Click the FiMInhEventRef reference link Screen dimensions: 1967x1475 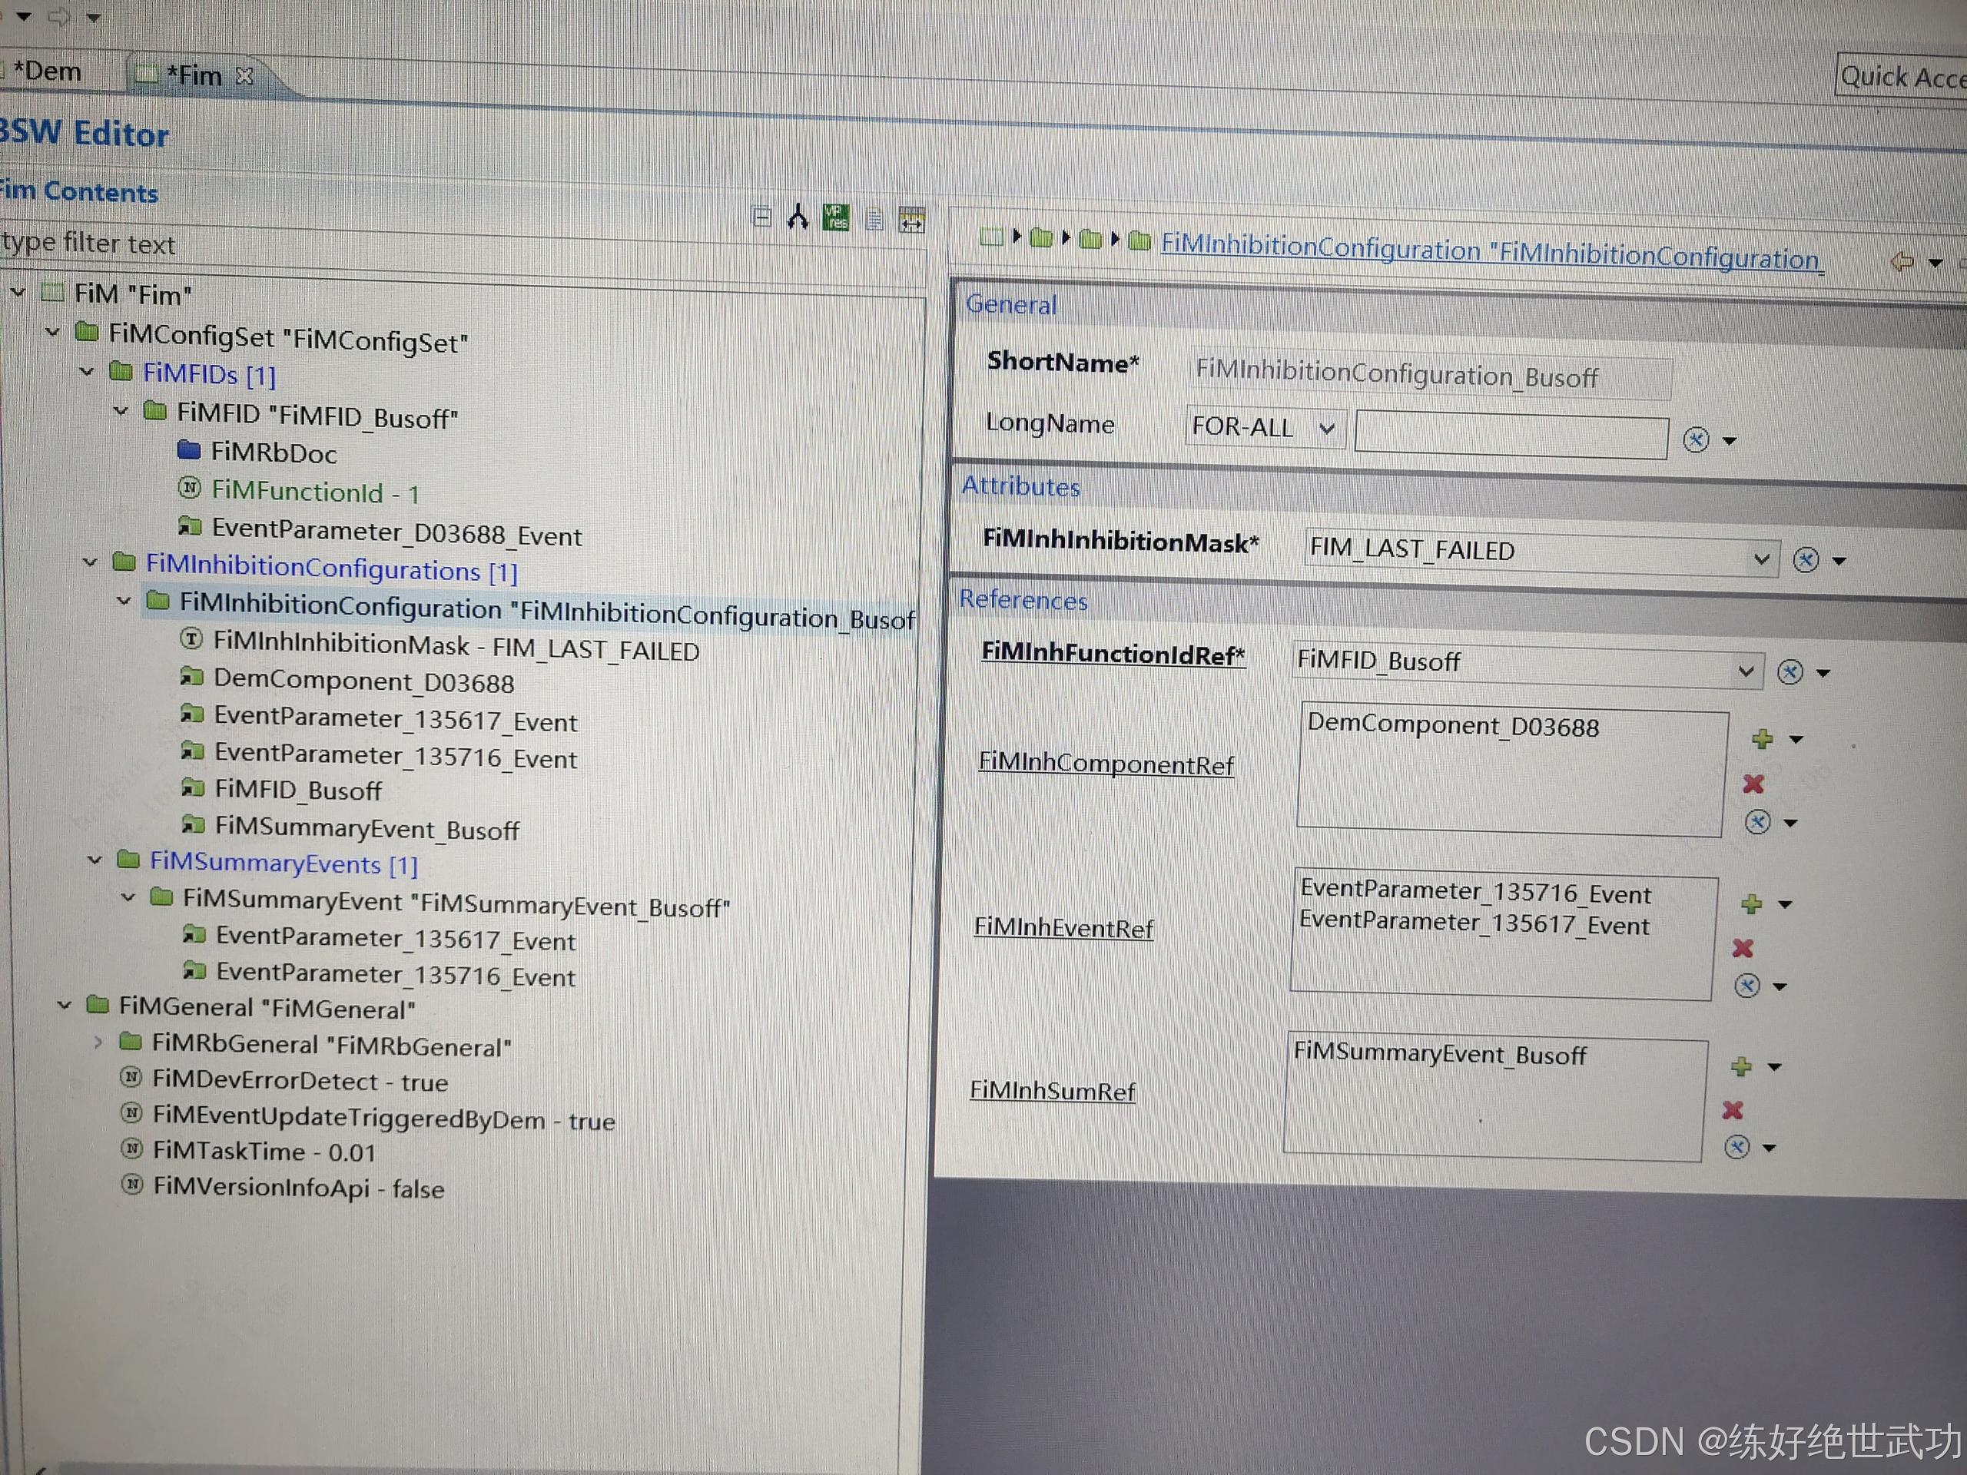pos(1063,928)
